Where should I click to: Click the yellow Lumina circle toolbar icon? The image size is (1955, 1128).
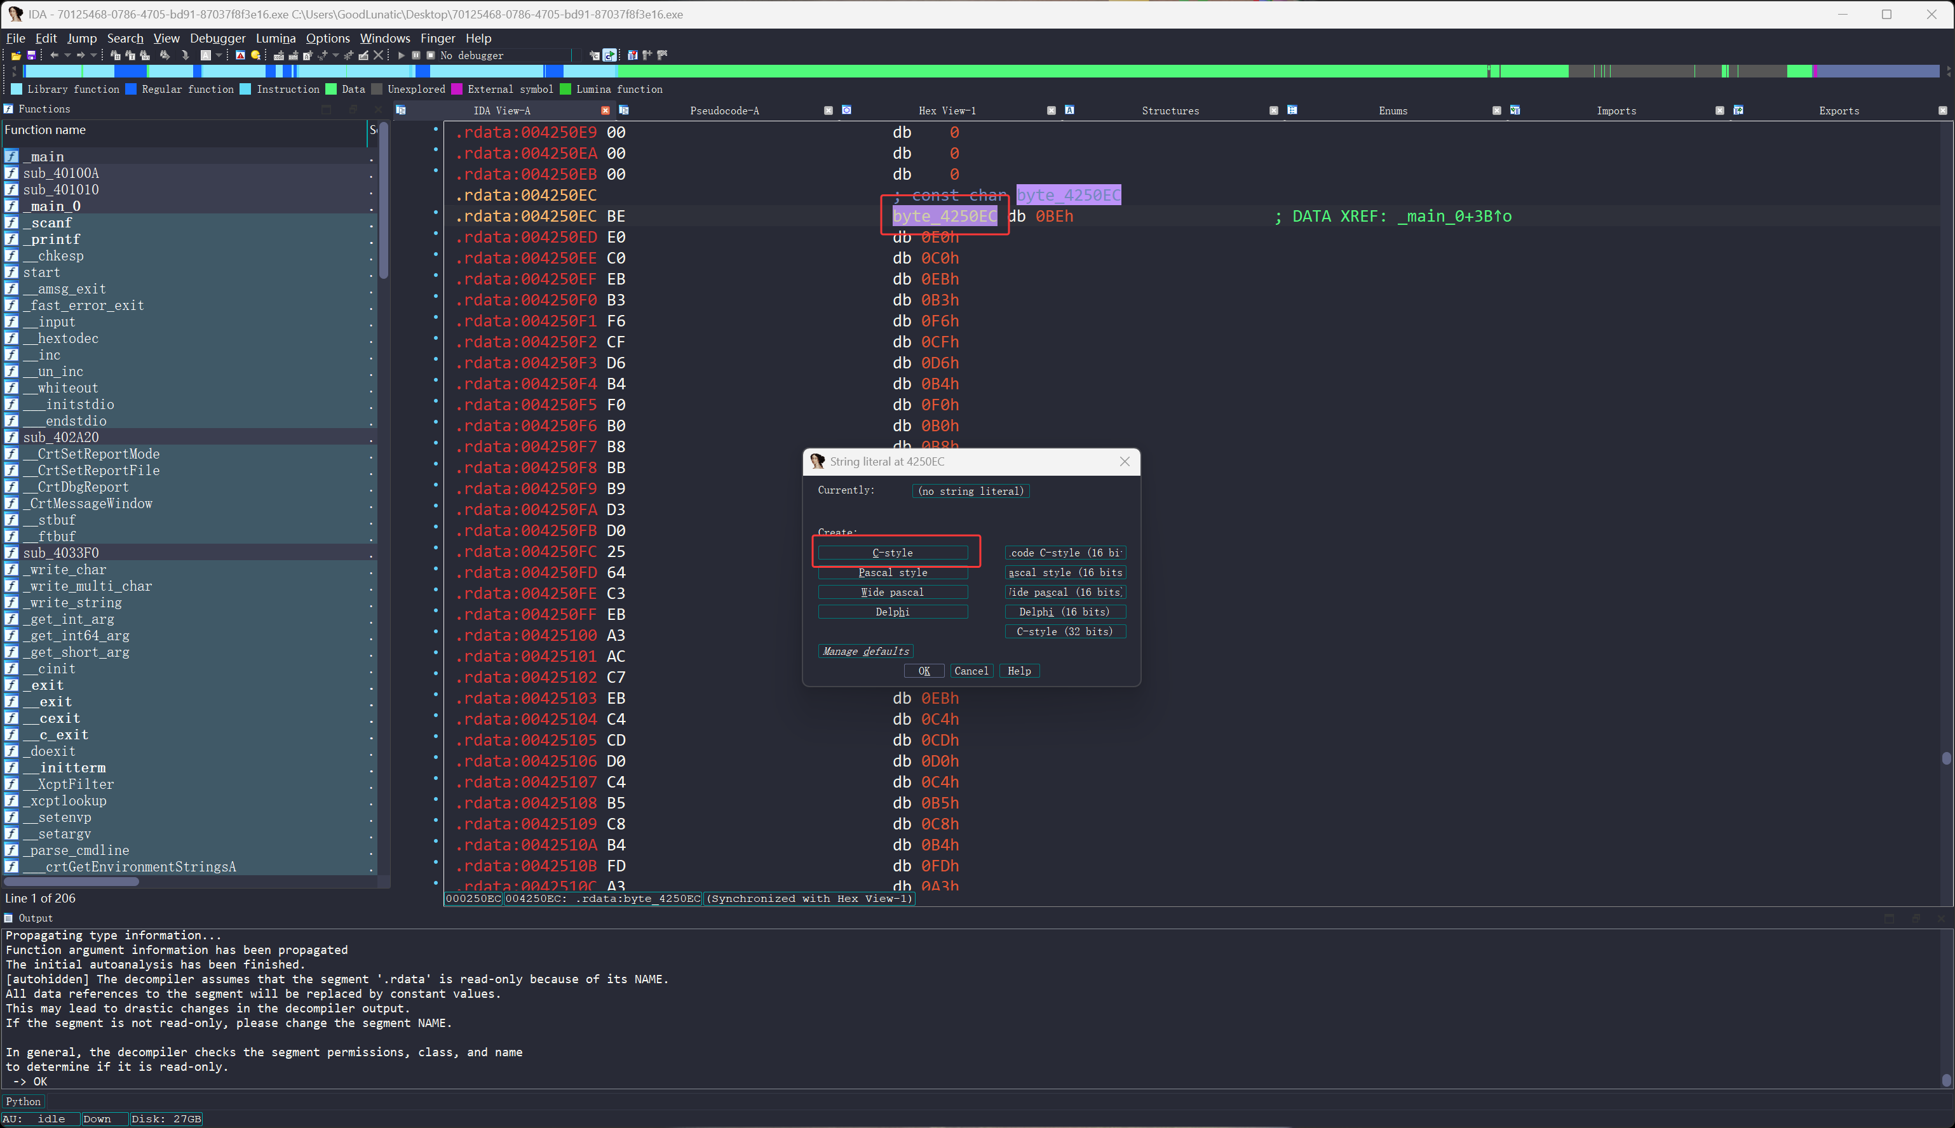pyautogui.click(x=255, y=55)
